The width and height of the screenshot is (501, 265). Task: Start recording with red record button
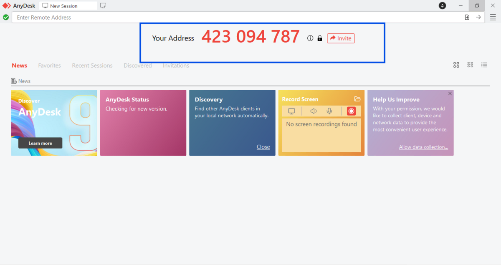(351, 111)
